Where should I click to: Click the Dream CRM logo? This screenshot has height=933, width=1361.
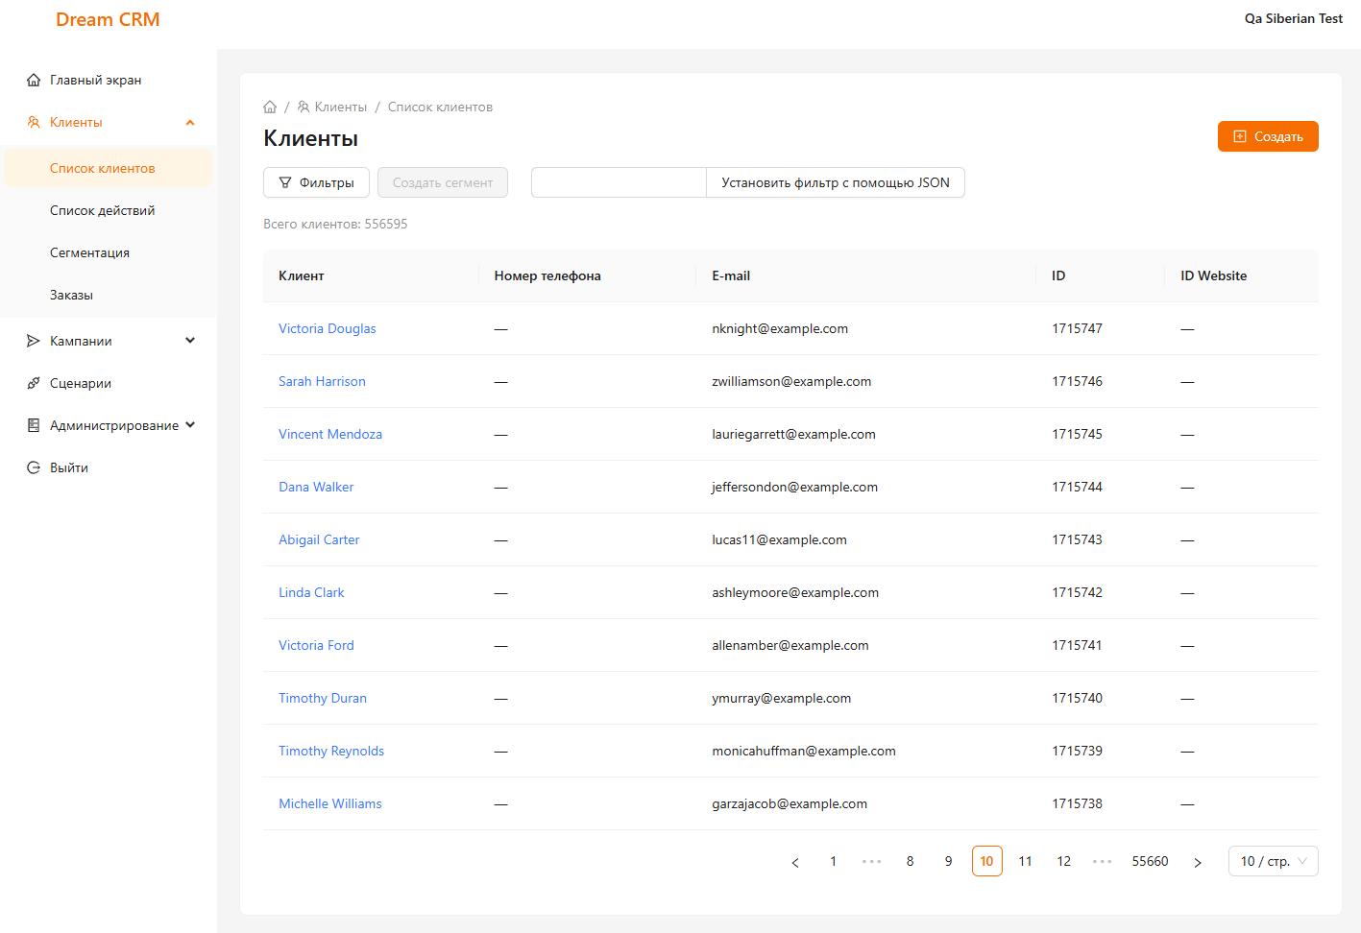pos(108,19)
